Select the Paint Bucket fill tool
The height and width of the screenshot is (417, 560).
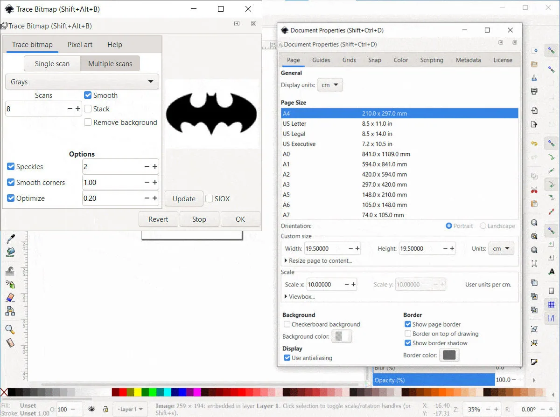pyautogui.click(x=10, y=253)
